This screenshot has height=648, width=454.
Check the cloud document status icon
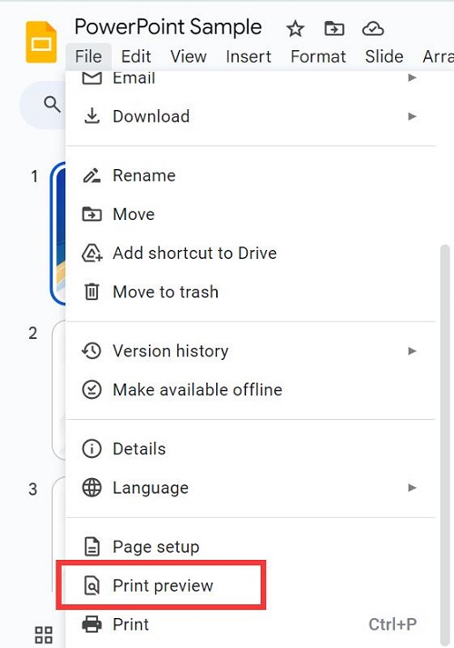372,29
